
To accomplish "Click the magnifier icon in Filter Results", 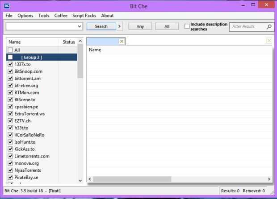I will point(269,27).
